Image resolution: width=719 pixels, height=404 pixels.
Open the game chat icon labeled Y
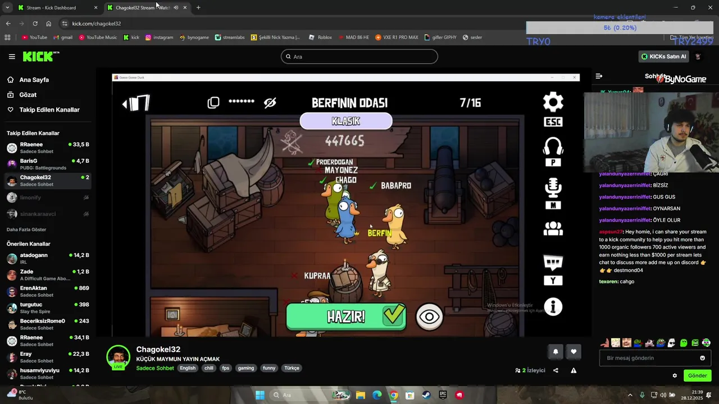553,263
